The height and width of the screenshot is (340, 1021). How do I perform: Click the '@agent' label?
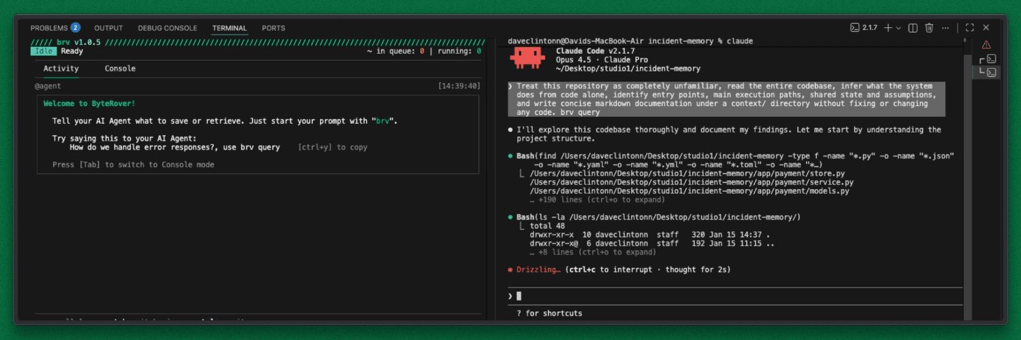click(48, 86)
